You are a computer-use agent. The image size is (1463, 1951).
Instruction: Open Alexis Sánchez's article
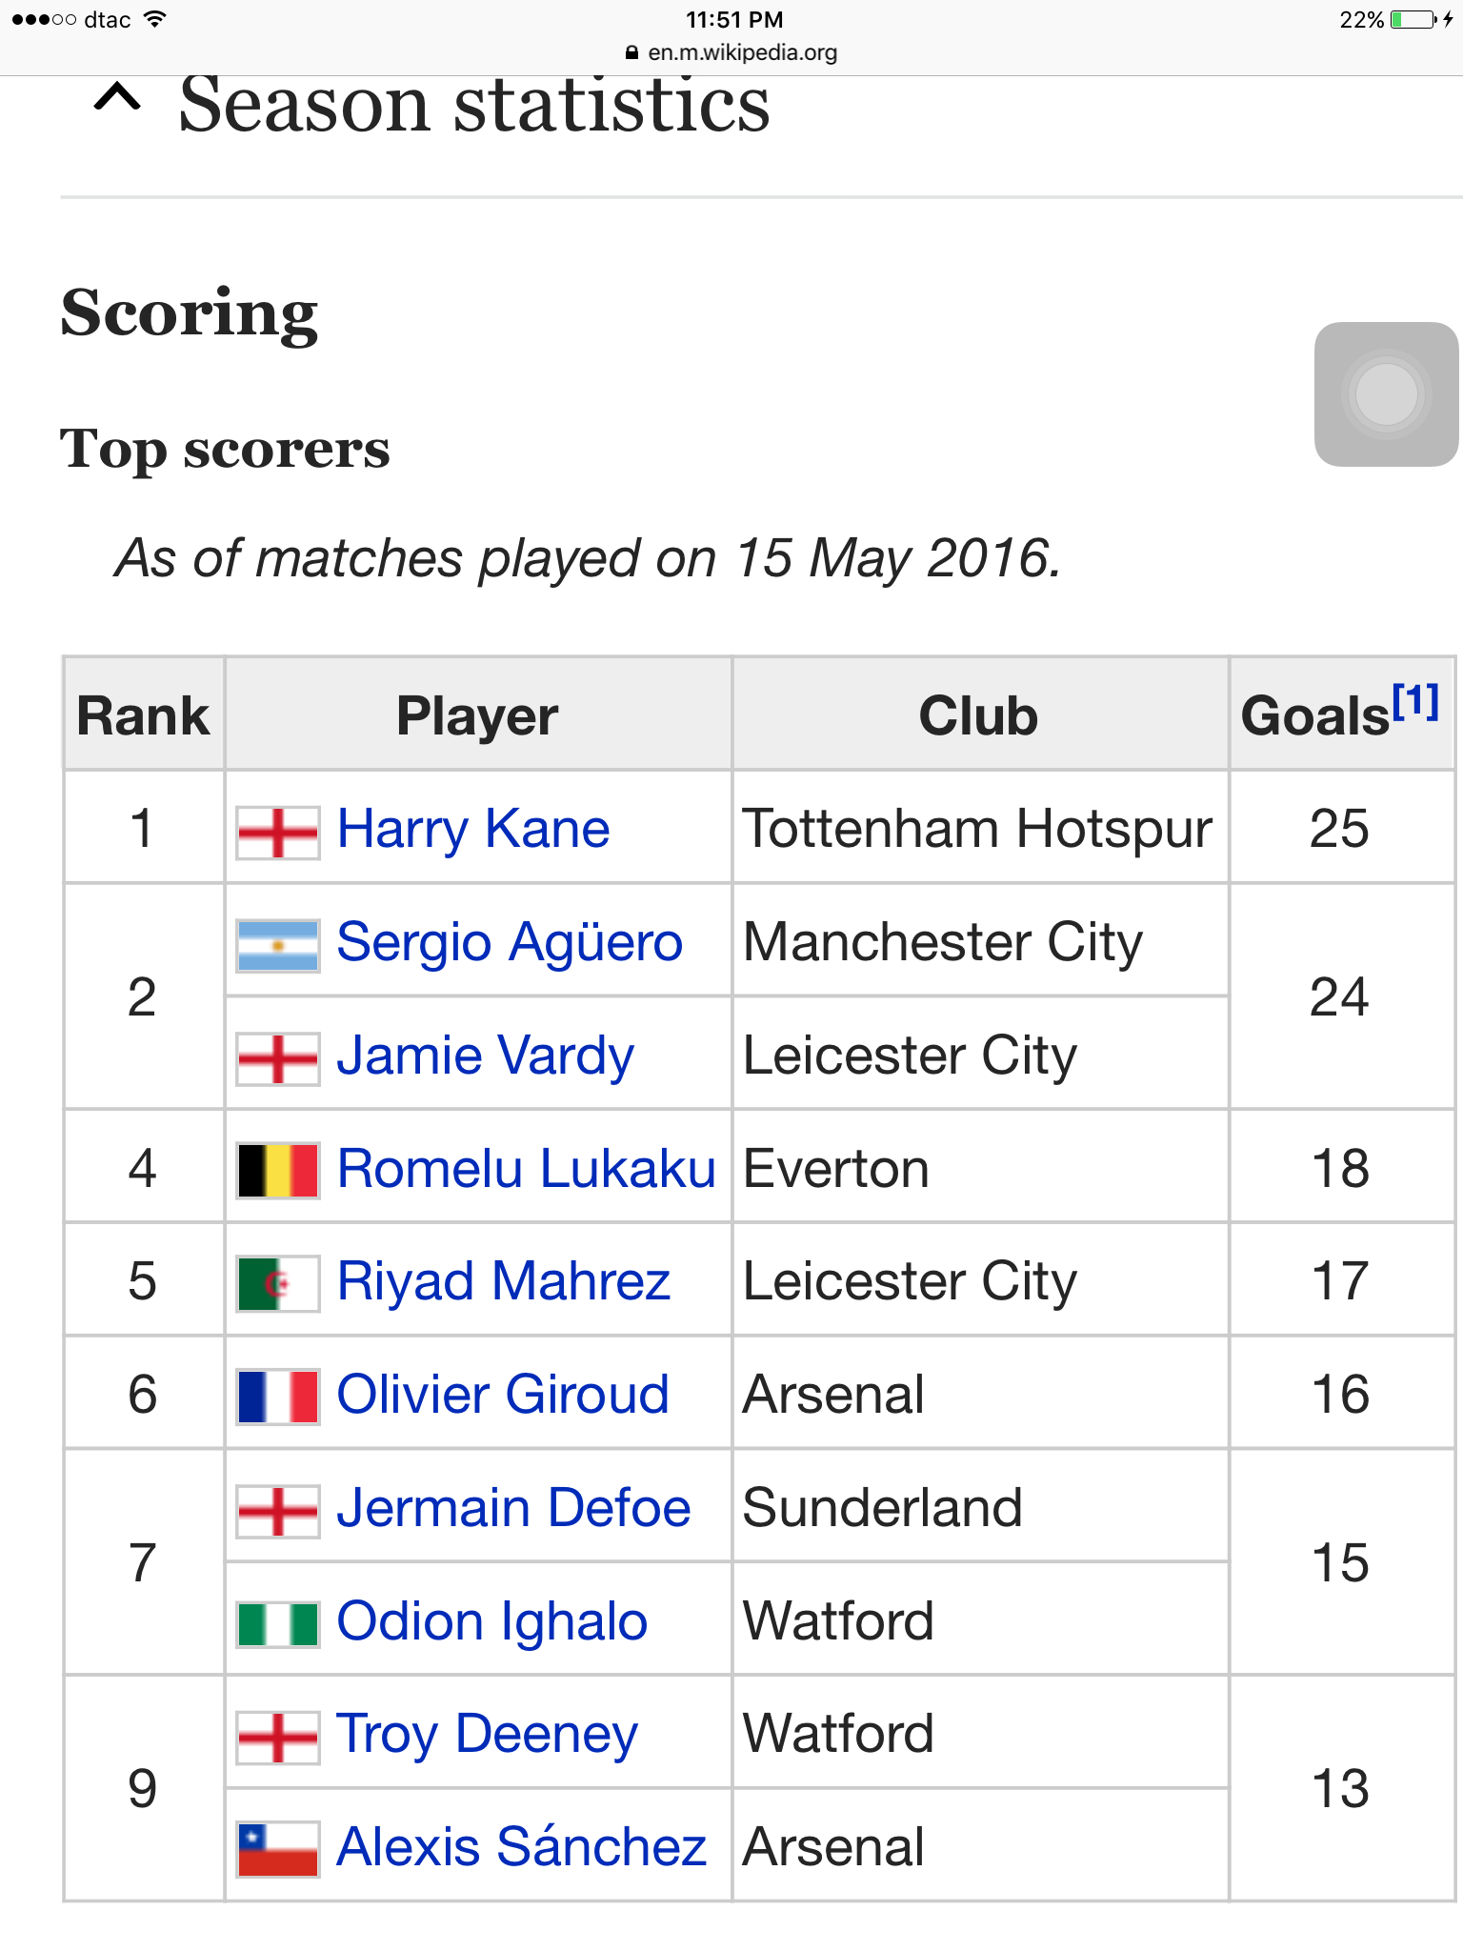pyautogui.click(x=521, y=1847)
